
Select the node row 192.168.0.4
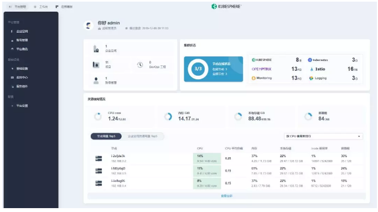[226, 183]
